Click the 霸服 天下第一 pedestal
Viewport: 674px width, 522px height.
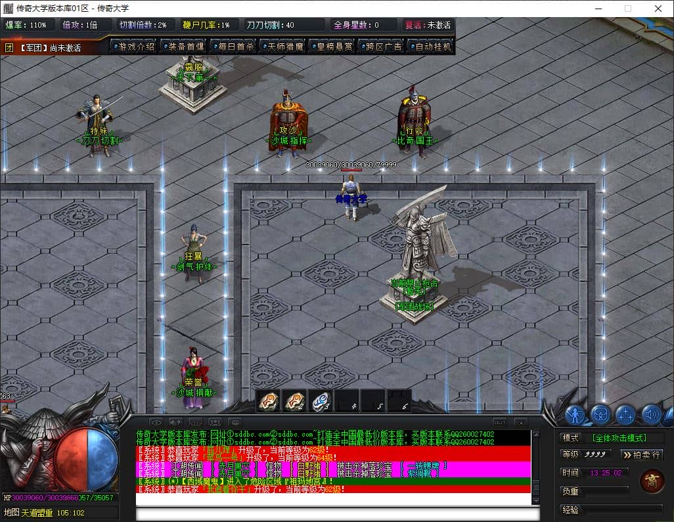click(x=193, y=84)
